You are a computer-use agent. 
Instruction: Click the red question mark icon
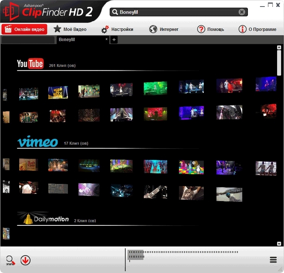(201, 29)
